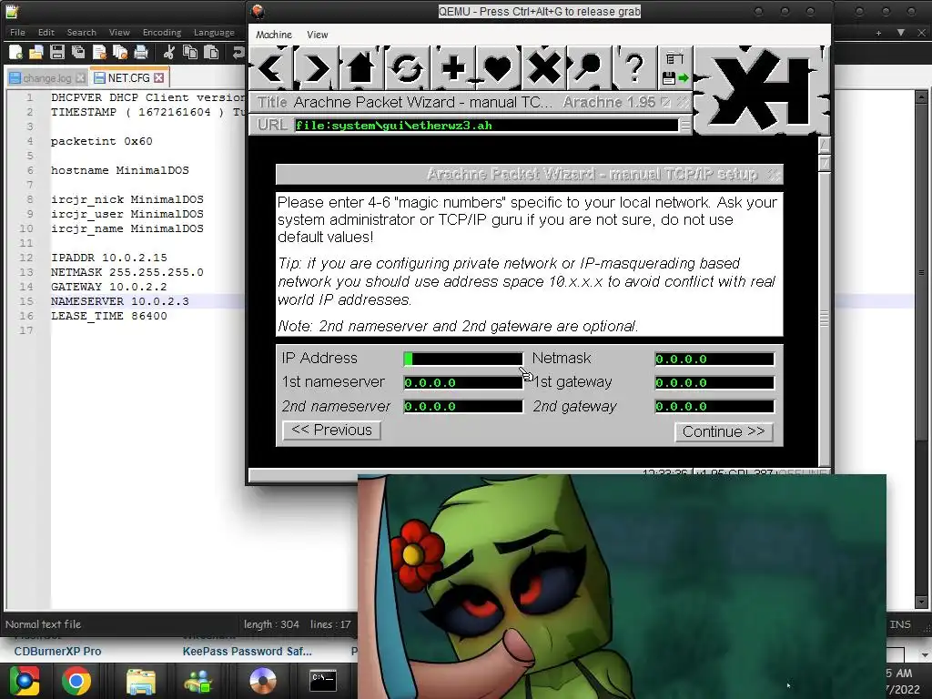Viewport: 932px width, 699px height.
Task: Click the New file icon in Notepad++
Action: (x=16, y=52)
